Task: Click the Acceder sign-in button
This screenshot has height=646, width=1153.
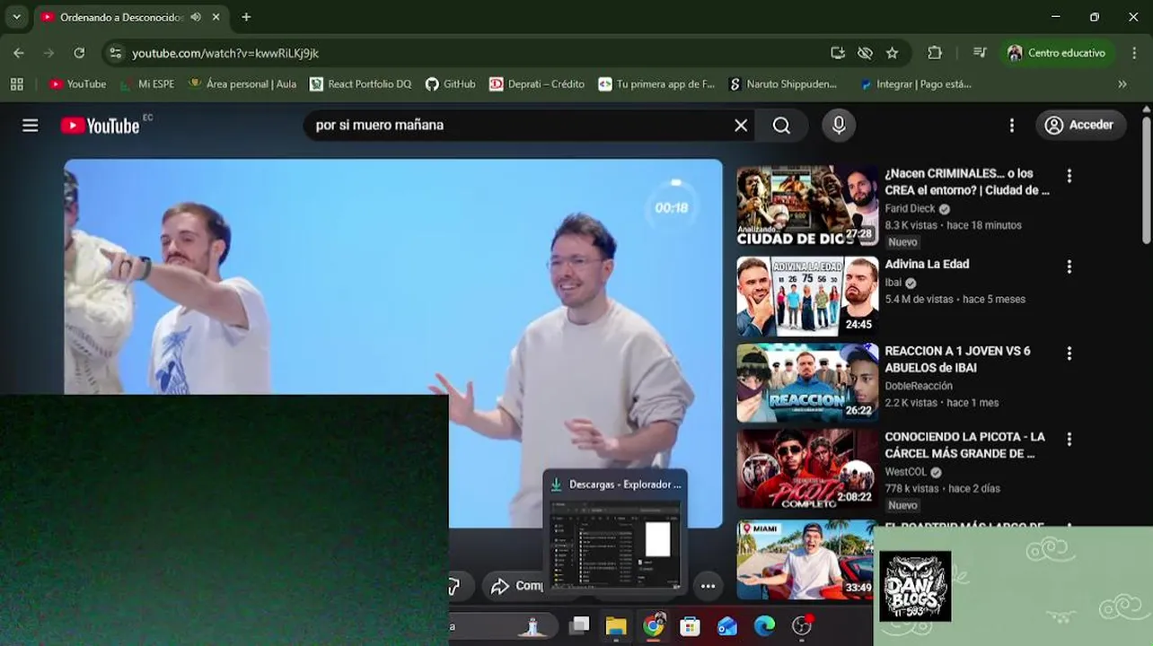Action: [x=1079, y=126]
